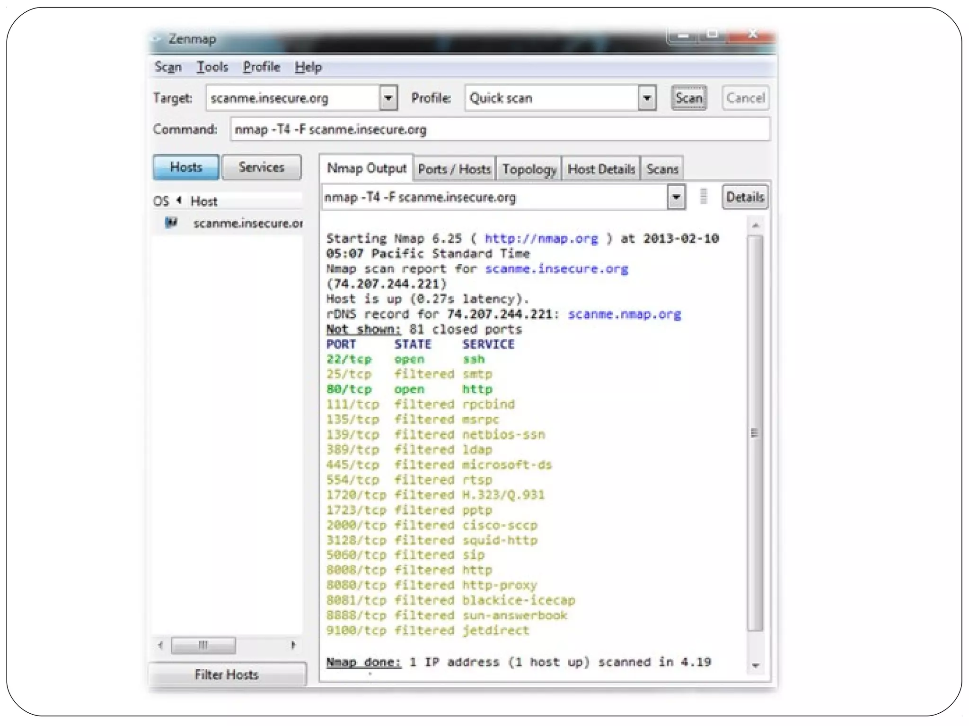
Task: Toggle the Hosts view button
Action: 186,167
